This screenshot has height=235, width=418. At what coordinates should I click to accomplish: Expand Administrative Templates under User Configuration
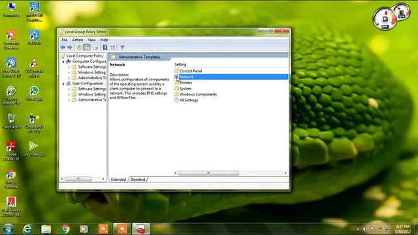(69, 100)
